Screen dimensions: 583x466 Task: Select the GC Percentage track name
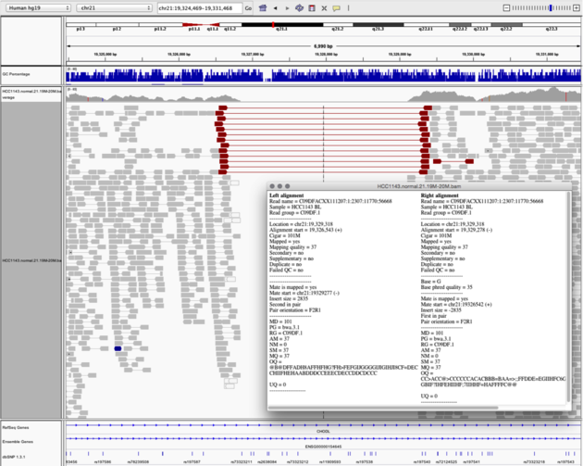point(19,75)
